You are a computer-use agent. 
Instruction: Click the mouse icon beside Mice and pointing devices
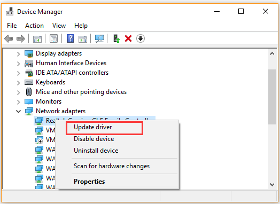tap(29, 92)
